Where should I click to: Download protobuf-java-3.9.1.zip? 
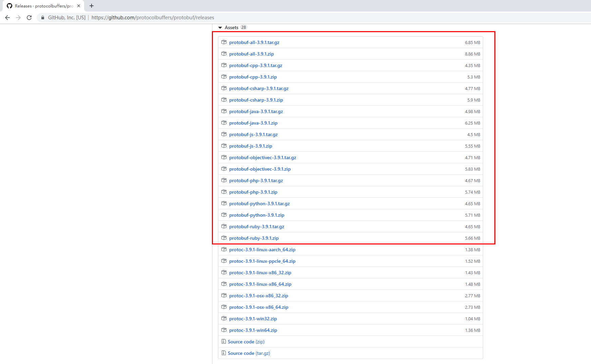(253, 123)
